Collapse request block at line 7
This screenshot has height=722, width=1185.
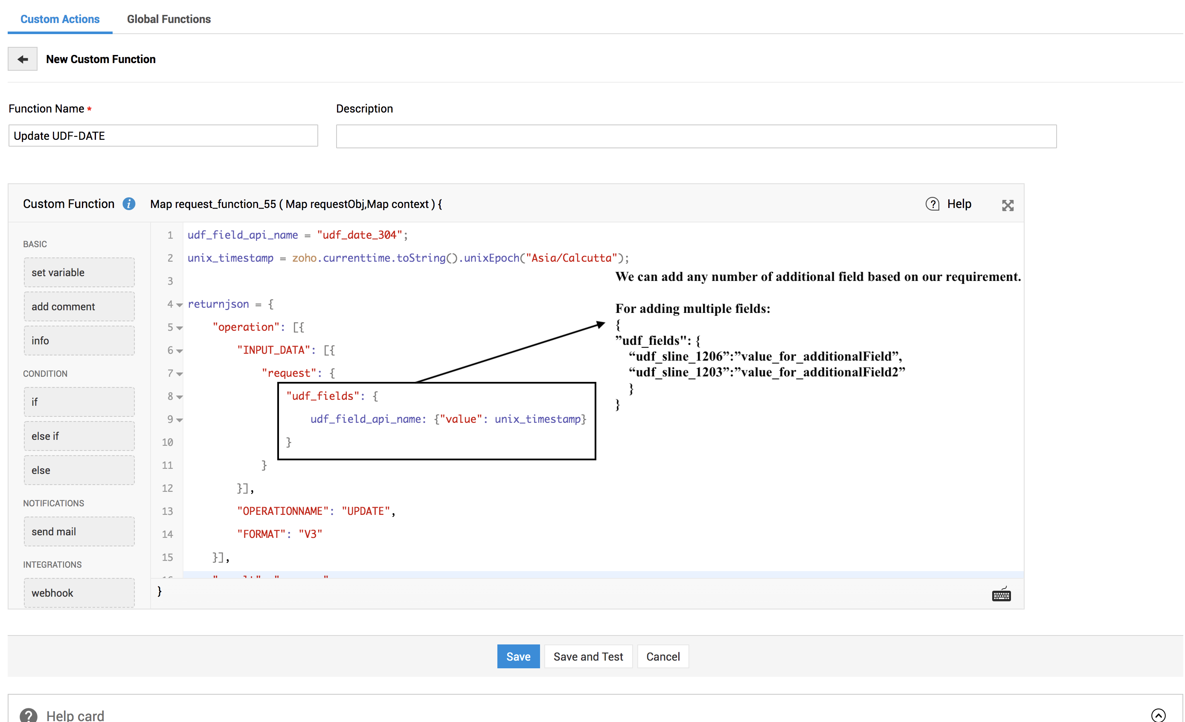(180, 374)
